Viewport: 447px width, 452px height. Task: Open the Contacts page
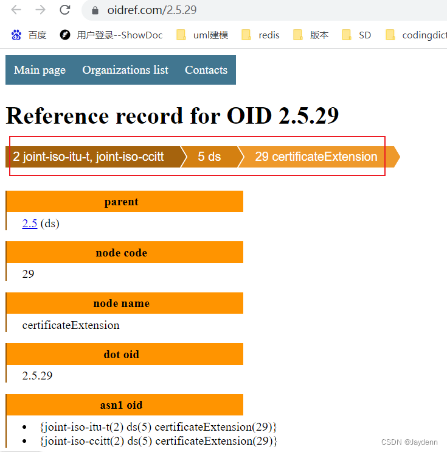click(x=206, y=70)
